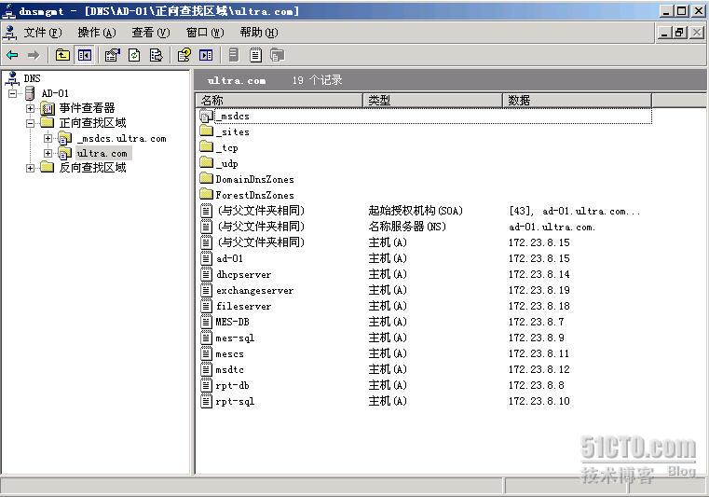Click the SOA record icon

point(206,211)
